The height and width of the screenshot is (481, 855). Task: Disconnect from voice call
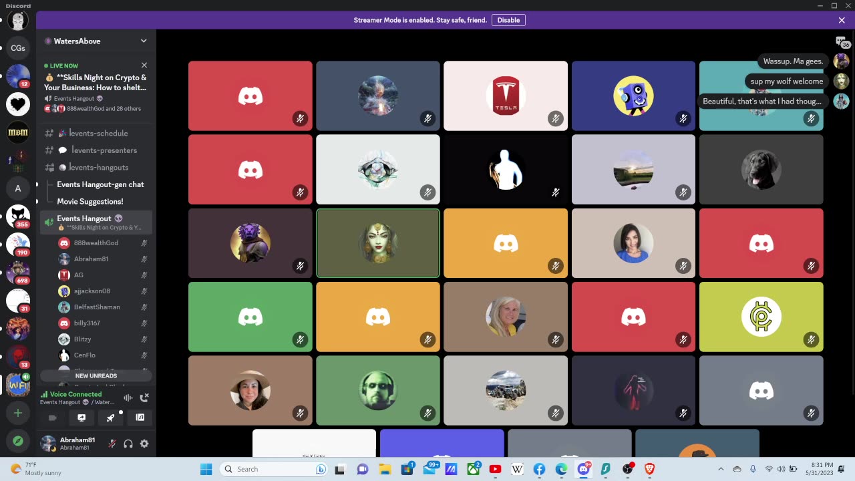point(144,397)
